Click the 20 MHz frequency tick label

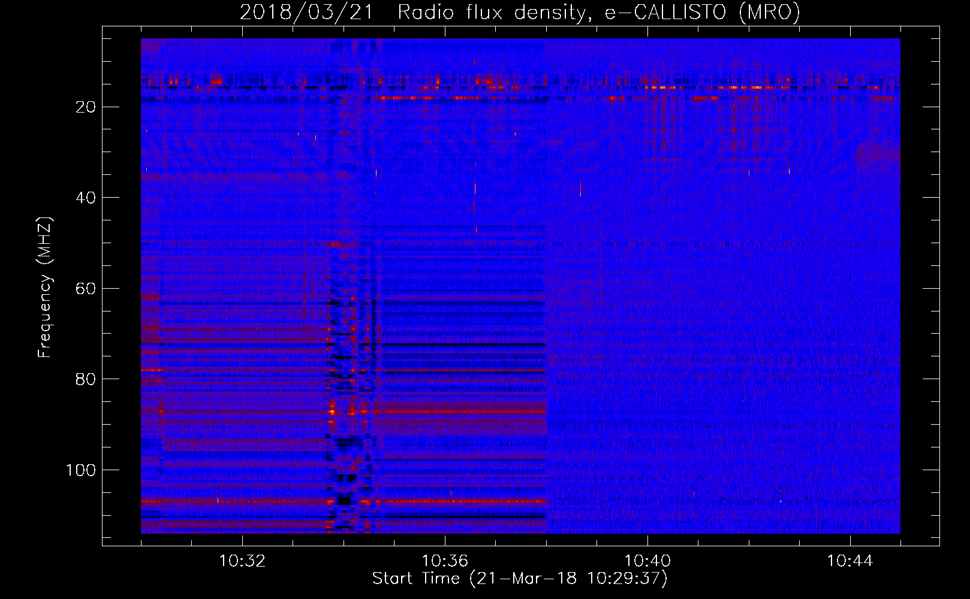click(86, 107)
